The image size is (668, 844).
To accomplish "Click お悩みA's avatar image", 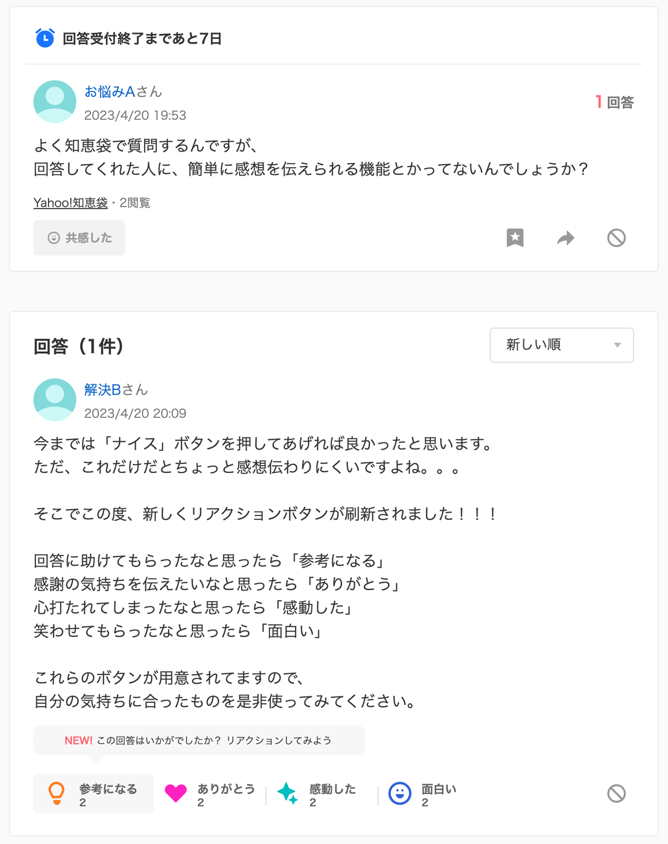I will [x=55, y=101].
